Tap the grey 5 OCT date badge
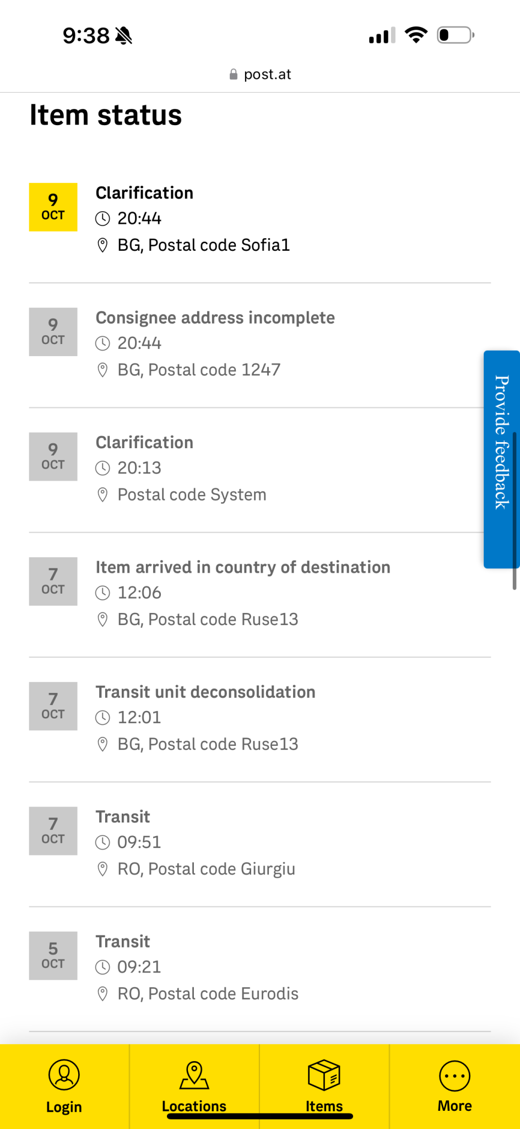The width and height of the screenshot is (520, 1129). (53, 956)
